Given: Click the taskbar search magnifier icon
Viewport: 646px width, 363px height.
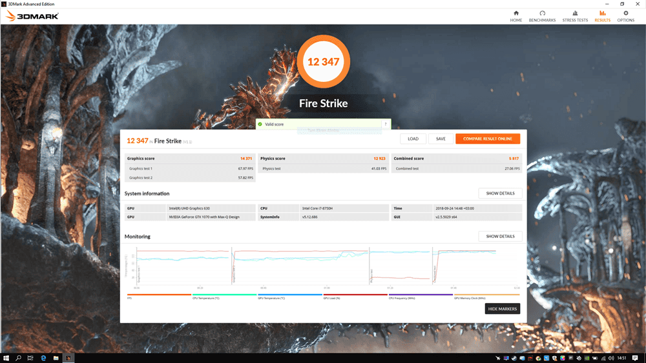Looking at the screenshot, I should pyautogui.click(x=19, y=358).
